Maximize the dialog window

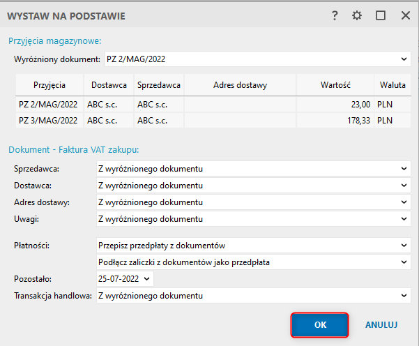tap(381, 15)
